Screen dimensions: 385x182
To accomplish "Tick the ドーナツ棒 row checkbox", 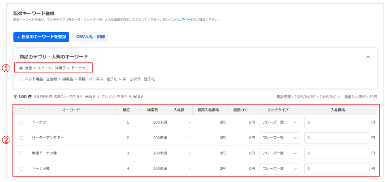I will click(21, 169).
